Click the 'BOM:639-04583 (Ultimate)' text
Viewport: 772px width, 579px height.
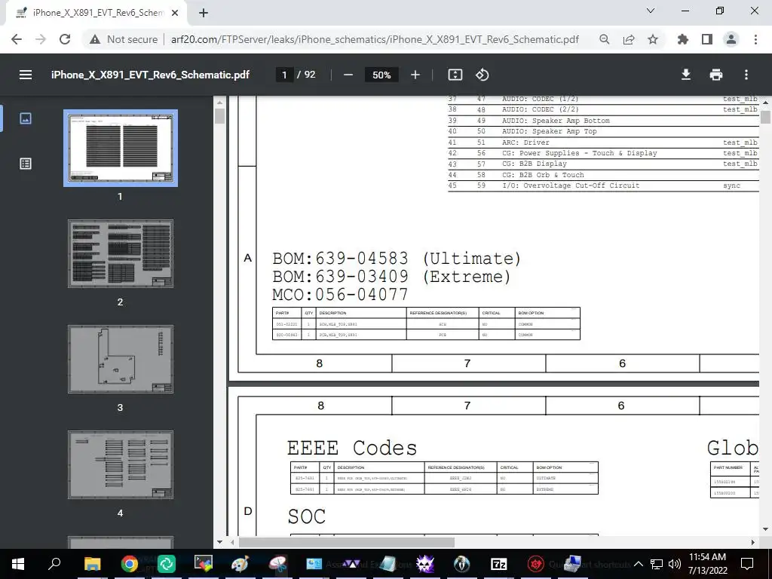pos(397,259)
